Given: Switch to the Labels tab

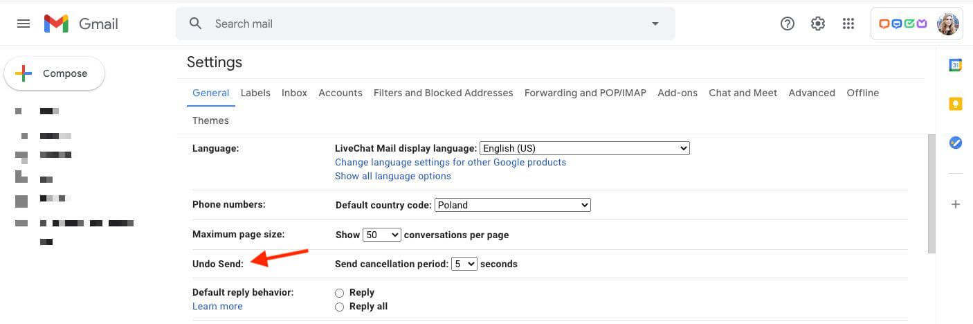Looking at the screenshot, I should tap(255, 93).
